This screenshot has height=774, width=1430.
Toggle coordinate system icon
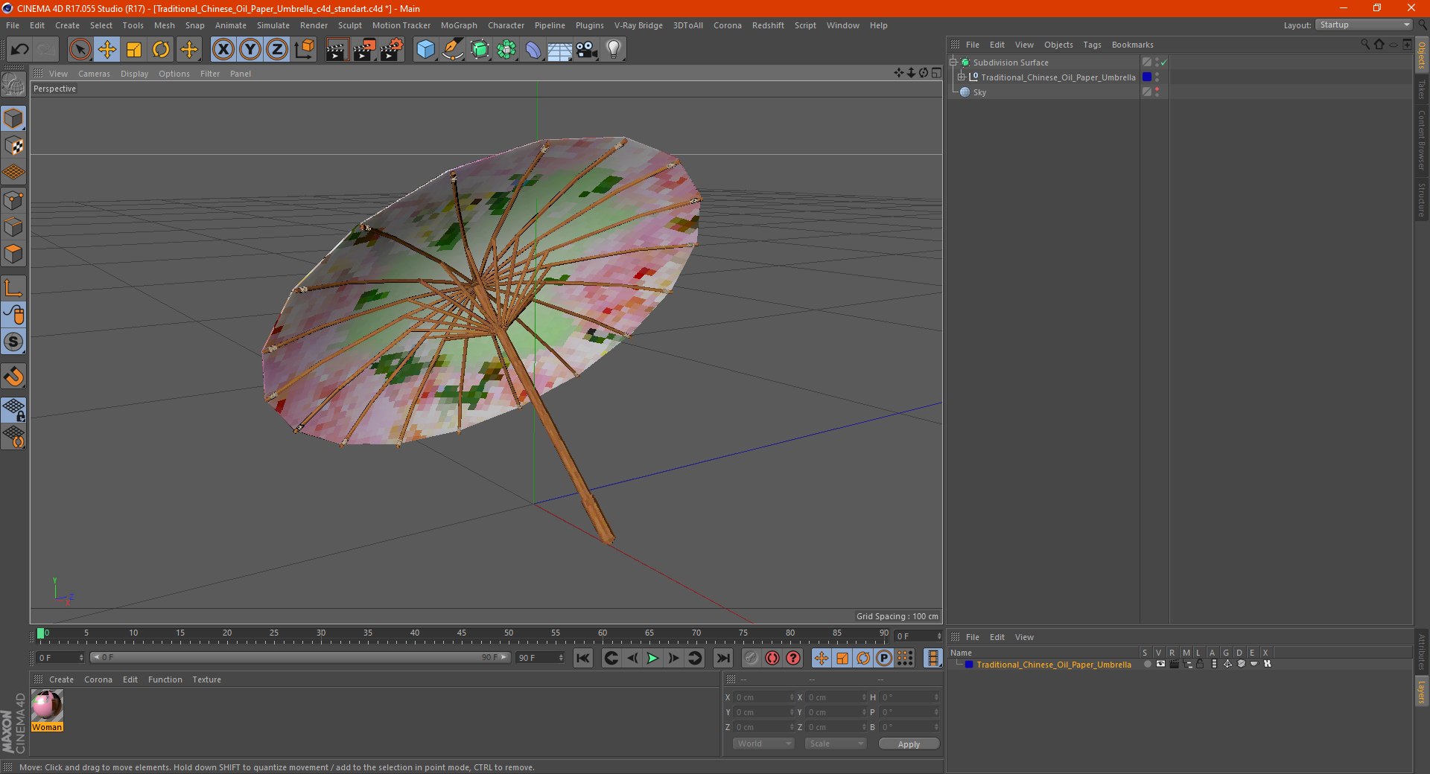coord(304,50)
